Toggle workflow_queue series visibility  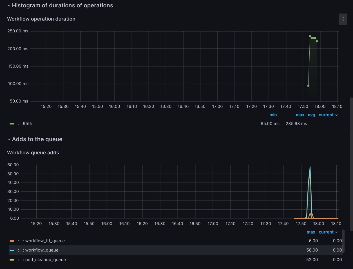click(38, 250)
